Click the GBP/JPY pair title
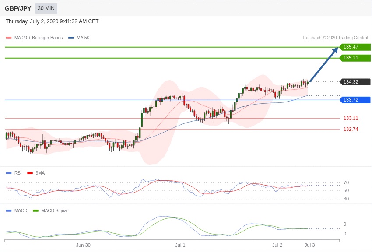Screen dimensions: 372x252 click(18, 8)
